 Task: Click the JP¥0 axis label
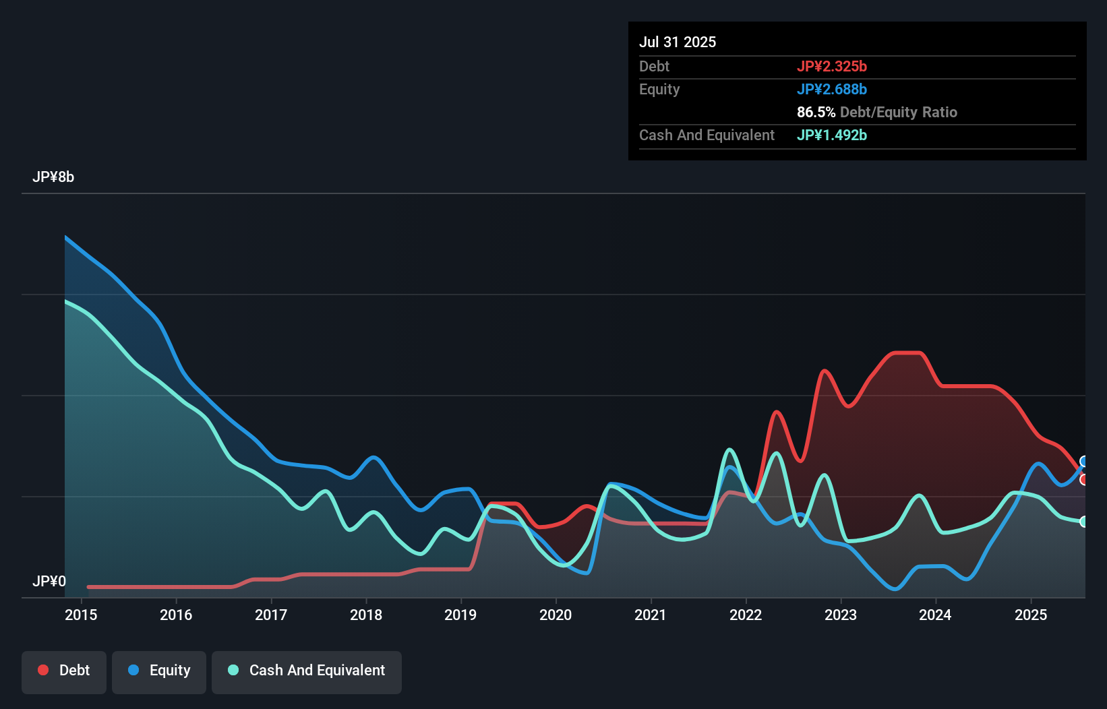pos(49,581)
